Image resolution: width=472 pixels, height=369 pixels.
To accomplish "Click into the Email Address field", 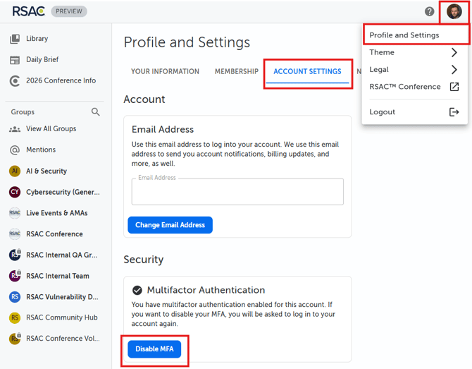I will [237, 192].
